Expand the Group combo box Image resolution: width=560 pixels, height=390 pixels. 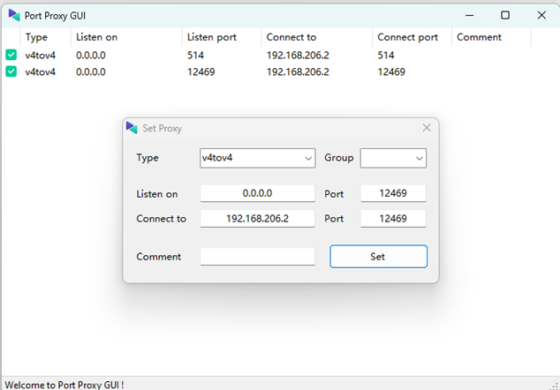point(393,158)
